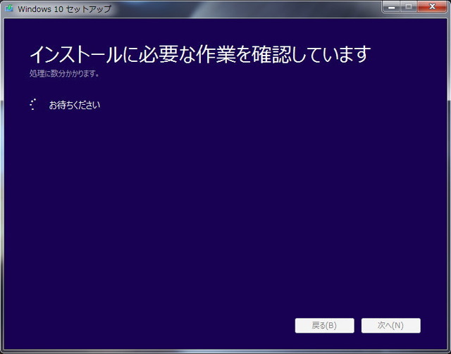Close the Windows 10 セットアップ window
The image size is (451, 354).
click(x=432, y=7)
